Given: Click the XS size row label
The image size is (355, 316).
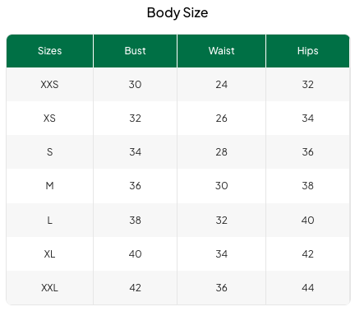Looking at the screenshot, I should (49, 118).
